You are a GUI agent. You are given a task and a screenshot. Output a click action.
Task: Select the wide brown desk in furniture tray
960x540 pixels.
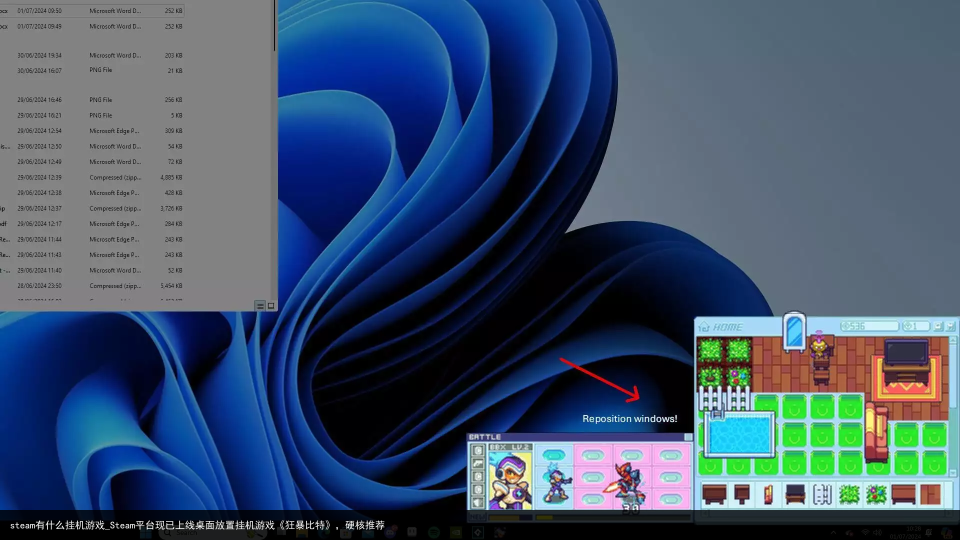(903, 494)
